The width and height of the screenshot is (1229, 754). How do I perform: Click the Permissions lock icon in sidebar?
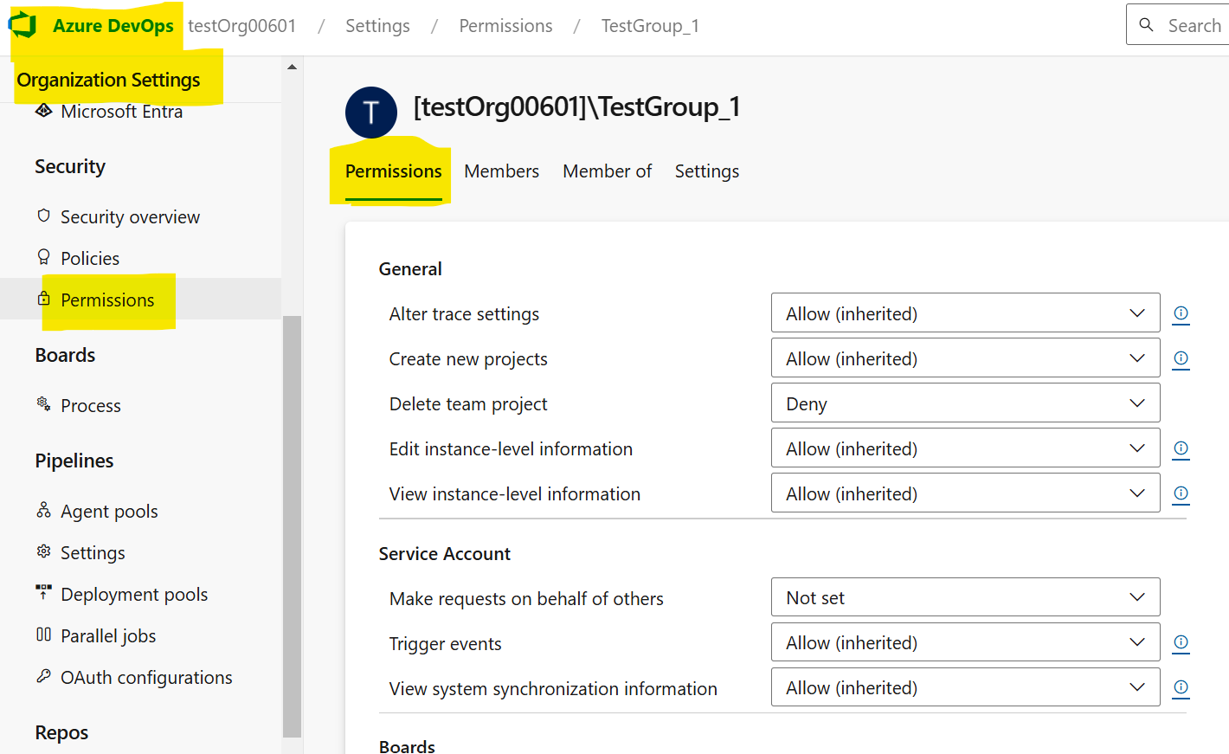pos(43,299)
